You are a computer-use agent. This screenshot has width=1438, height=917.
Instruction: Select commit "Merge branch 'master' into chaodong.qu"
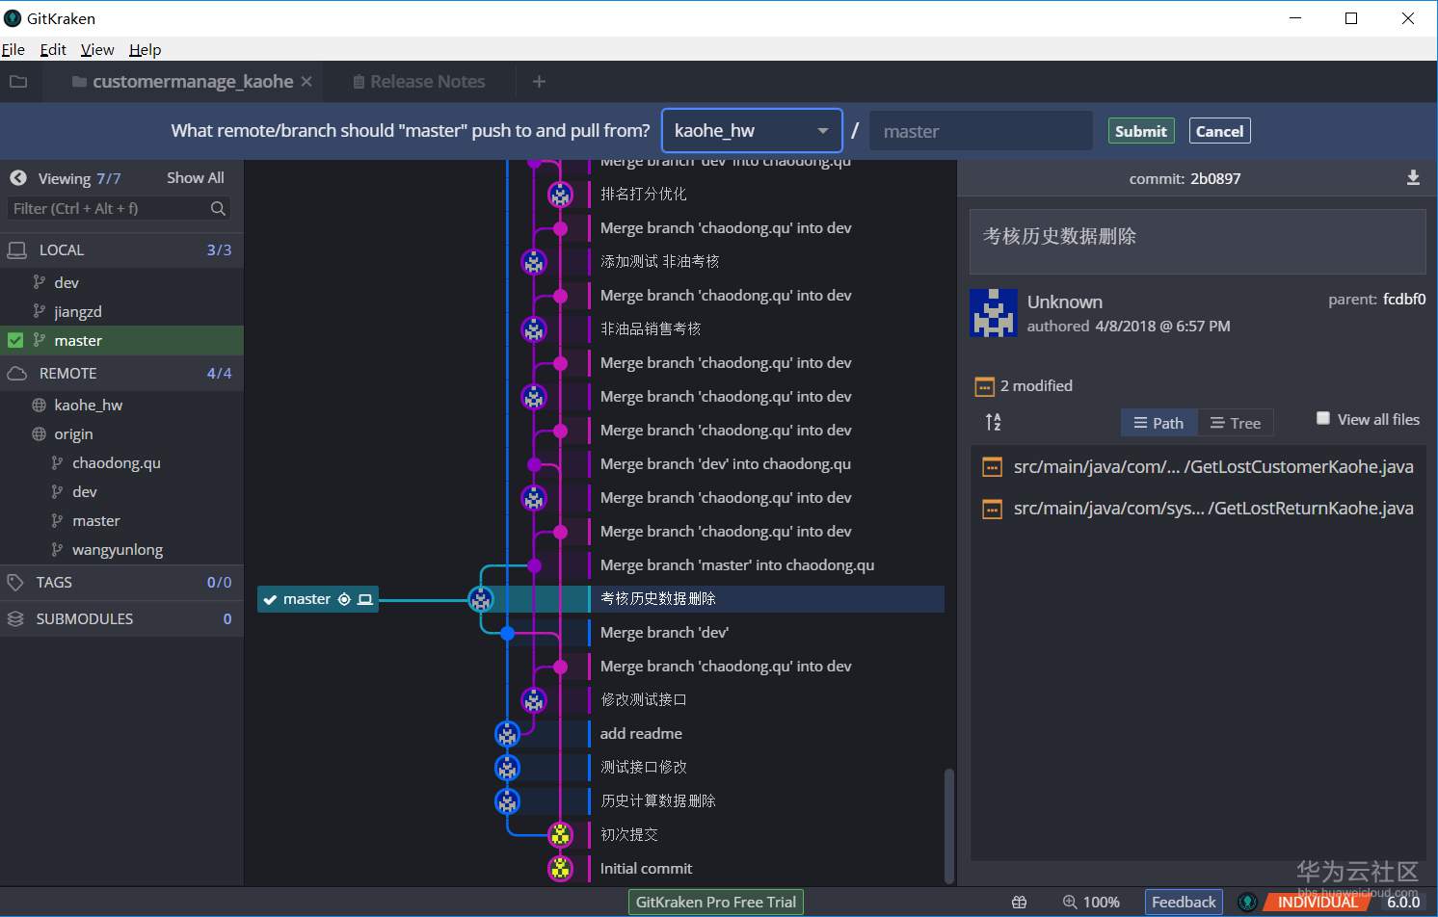pos(737,565)
